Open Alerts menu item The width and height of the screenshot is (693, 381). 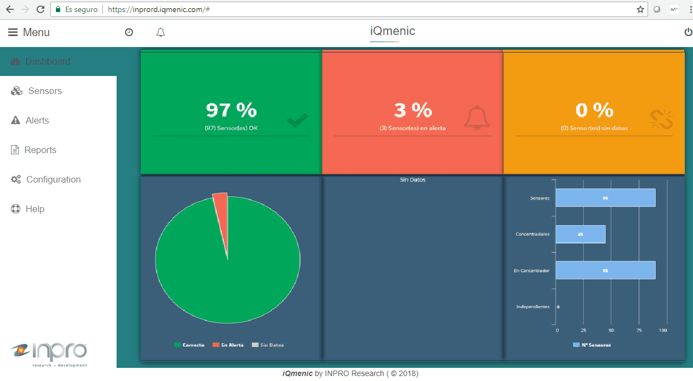pyautogui.click(x=58, y=120)
